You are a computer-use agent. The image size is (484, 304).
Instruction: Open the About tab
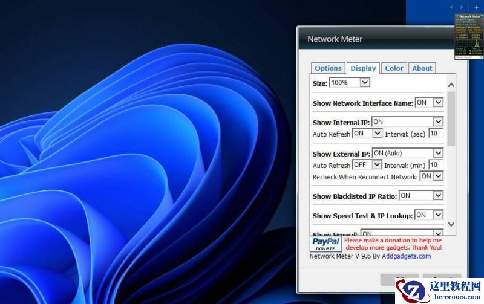coord(422,68)
